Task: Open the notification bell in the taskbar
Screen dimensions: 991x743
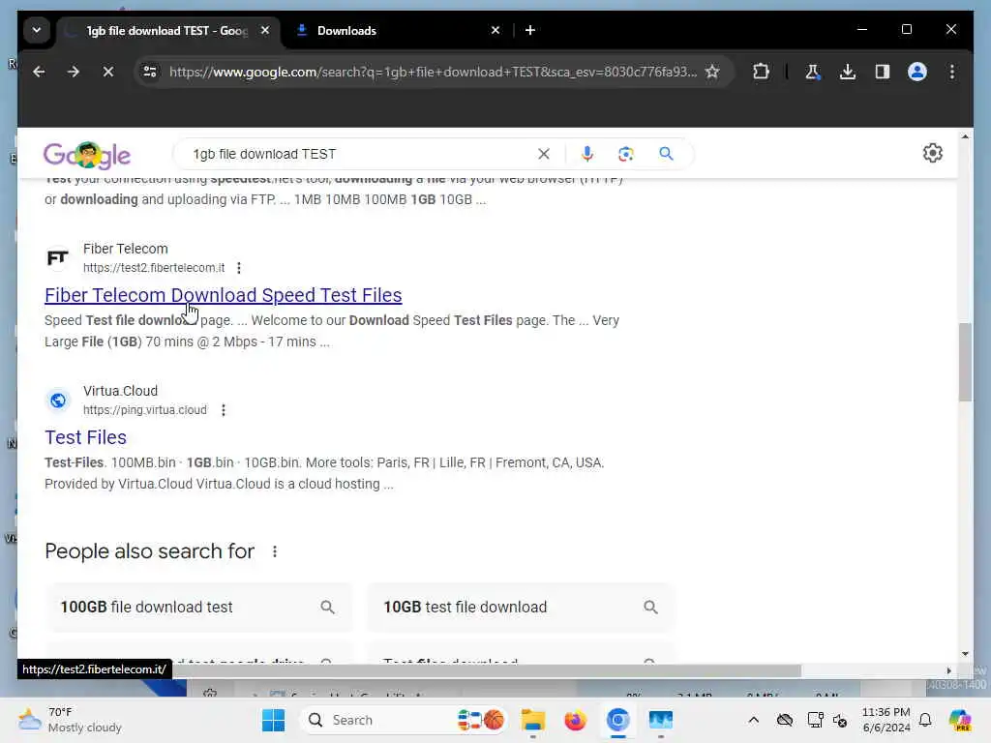Action: pyautogui.click(x=925, y=720)
